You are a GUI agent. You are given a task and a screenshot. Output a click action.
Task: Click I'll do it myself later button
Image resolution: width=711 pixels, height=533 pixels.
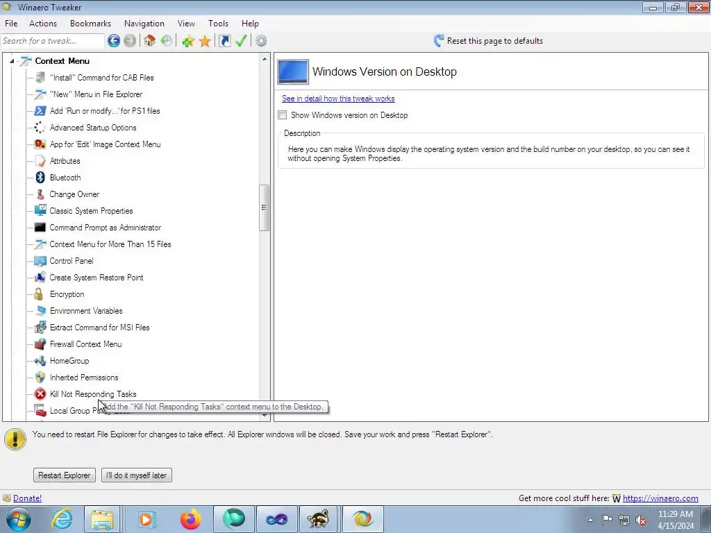coord(137,475)
